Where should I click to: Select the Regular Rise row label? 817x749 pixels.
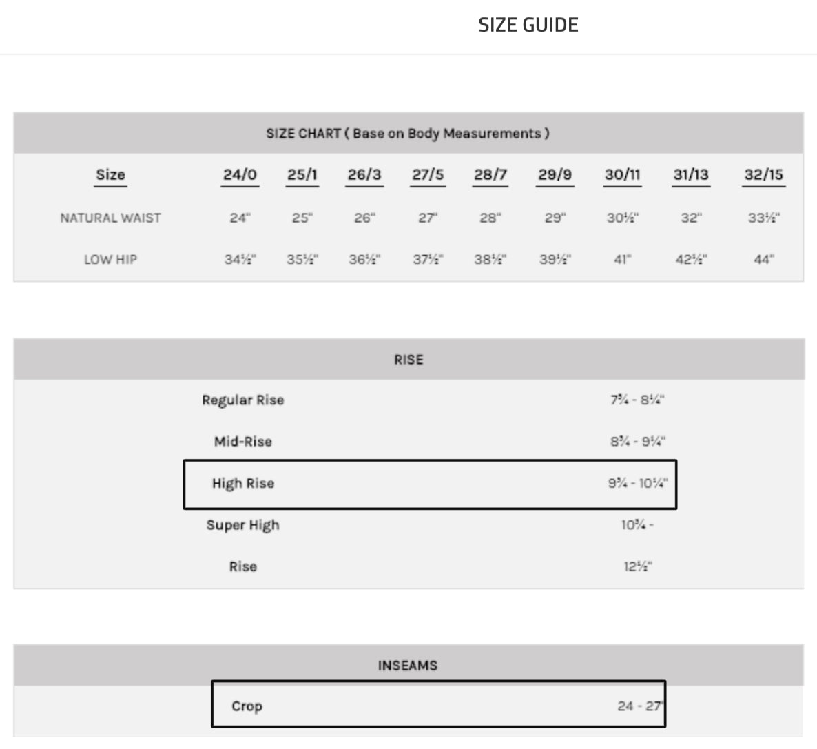(242, 400)
